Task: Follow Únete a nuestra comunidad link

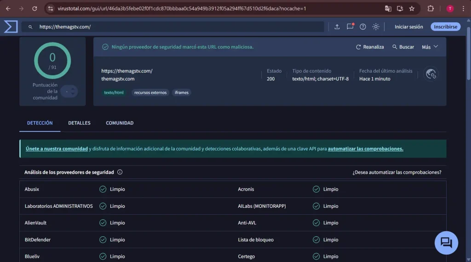Action: pyautogui.click(x=57, y=148)
